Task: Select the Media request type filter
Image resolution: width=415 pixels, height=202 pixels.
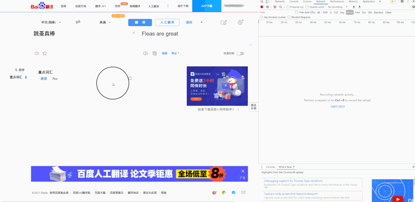Action: (350, 12)
